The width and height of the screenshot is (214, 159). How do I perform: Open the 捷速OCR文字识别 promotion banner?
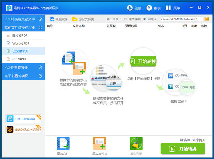point(23,129)
